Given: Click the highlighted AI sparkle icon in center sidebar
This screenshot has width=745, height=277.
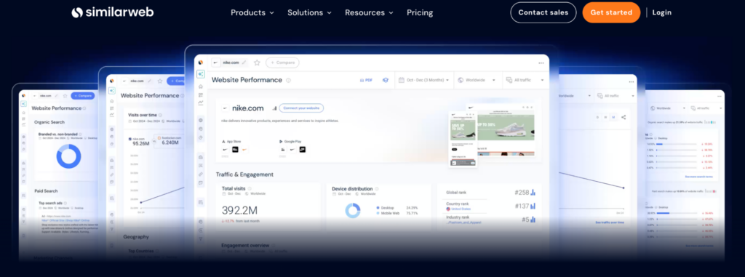Looking at the screenshot, I should 201,74.
